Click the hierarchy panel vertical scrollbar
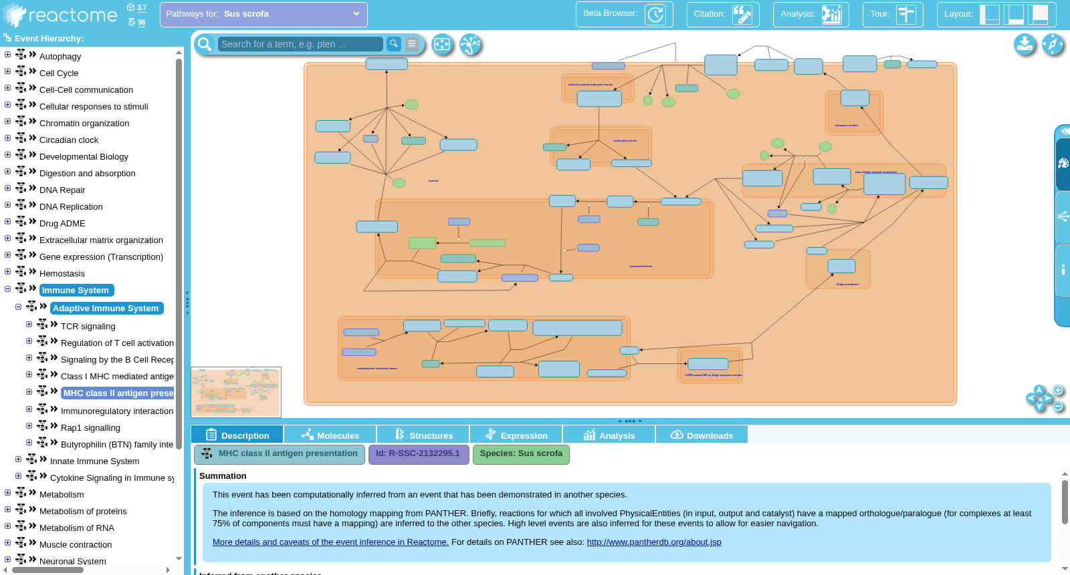Screen dimensions: 1070x575 [179, 254]
